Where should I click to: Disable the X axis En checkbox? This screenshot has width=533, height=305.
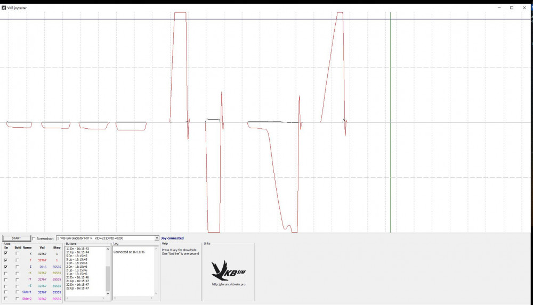click(x=6, y=253)
